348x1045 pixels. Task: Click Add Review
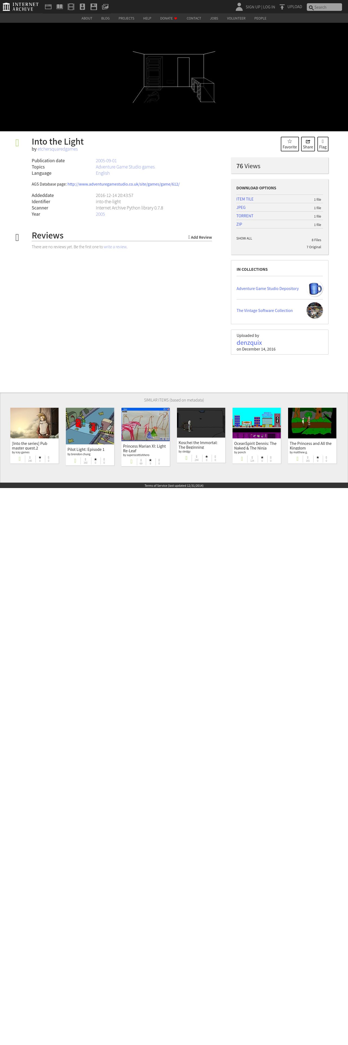click(200, 237)
